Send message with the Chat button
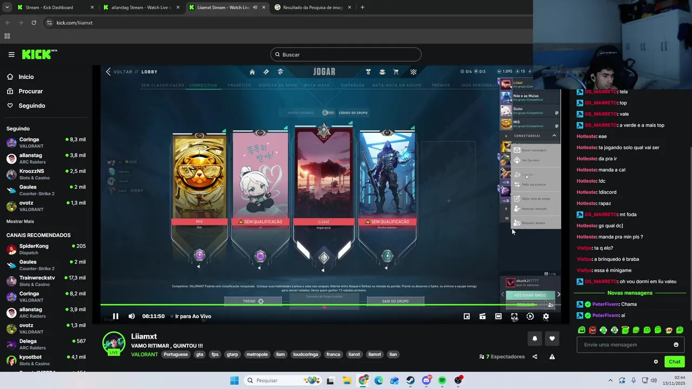Viewport: 692px width, 389px height. pyautogui.click(x=675, y=362)
